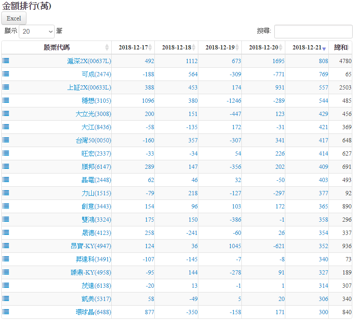Sort table by the 2018-12-20 column

tap(263, 47)
